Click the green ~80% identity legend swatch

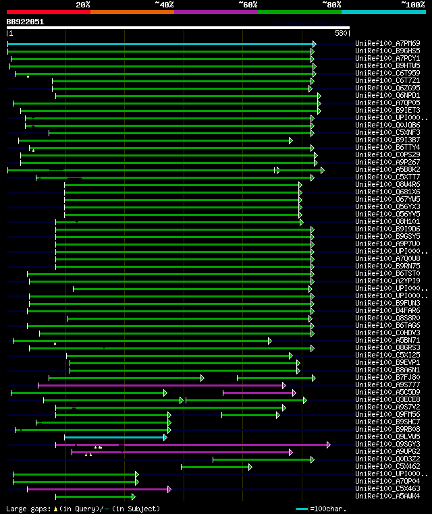[x=300, y=12]
